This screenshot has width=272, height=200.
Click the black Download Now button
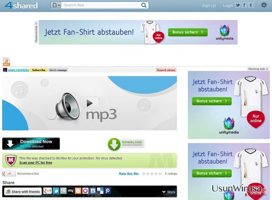click(x=31, y=143)
